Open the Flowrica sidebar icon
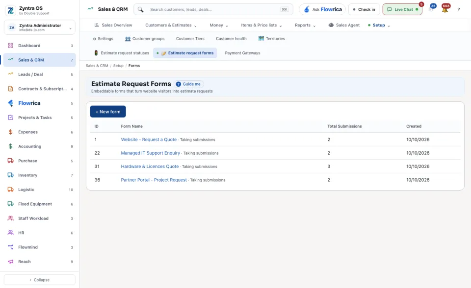The image size is (471, 288). [10, 103]
